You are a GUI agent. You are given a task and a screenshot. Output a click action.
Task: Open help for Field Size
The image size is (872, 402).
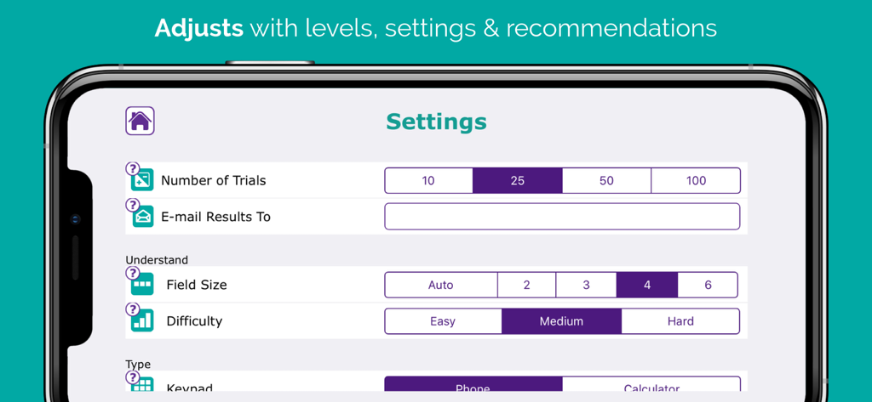tap(132, 273)
